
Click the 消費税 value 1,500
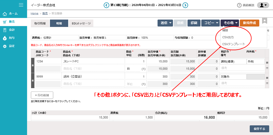click(149, 118)
